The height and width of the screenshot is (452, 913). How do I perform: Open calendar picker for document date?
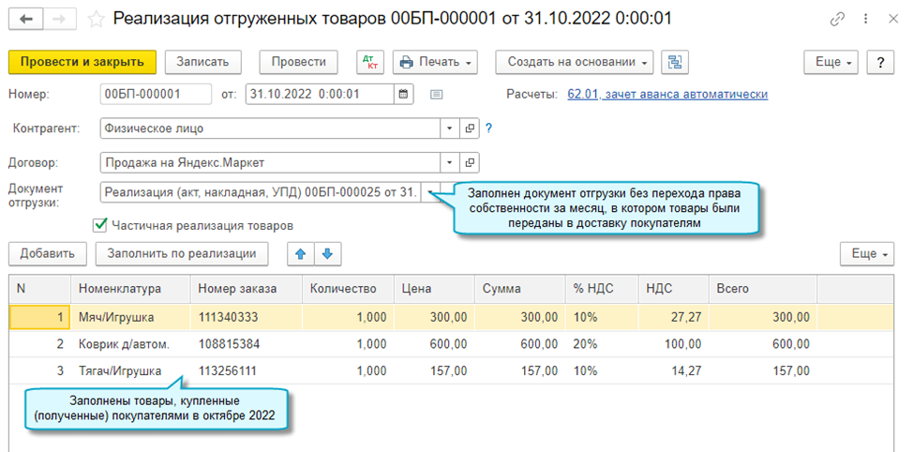(403, 94)
